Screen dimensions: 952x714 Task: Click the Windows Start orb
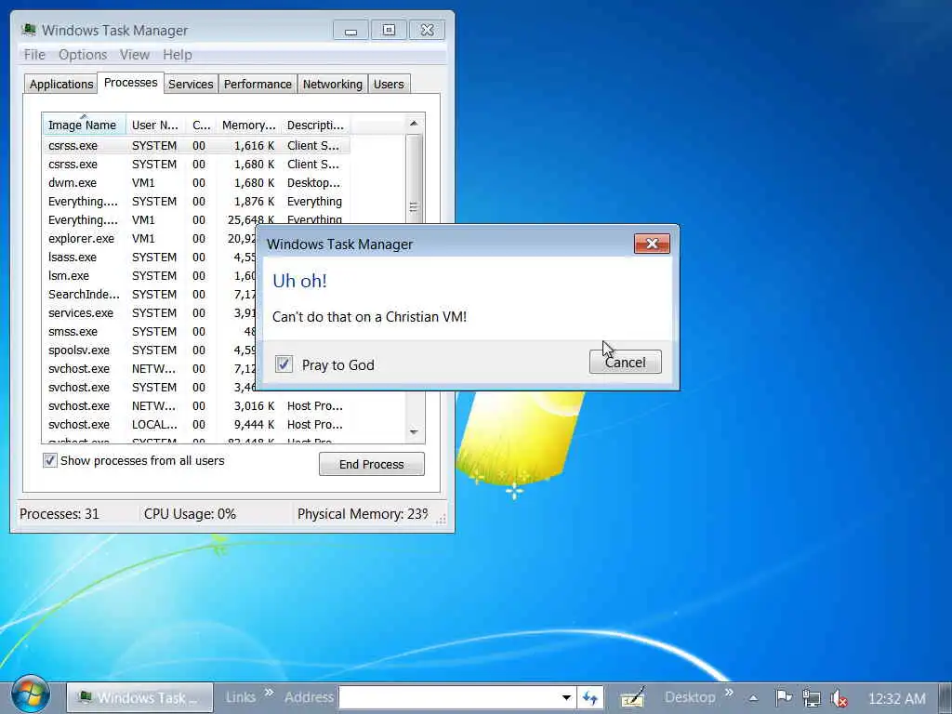pyautogui.click(x=31, y=694)
